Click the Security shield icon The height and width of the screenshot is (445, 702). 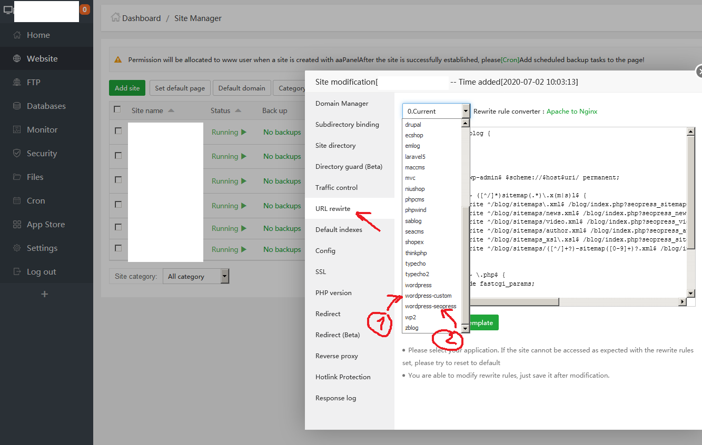pyautogui.click(x=17, y=154)
